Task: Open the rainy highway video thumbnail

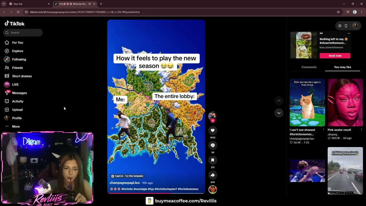Action: point(345,171)
